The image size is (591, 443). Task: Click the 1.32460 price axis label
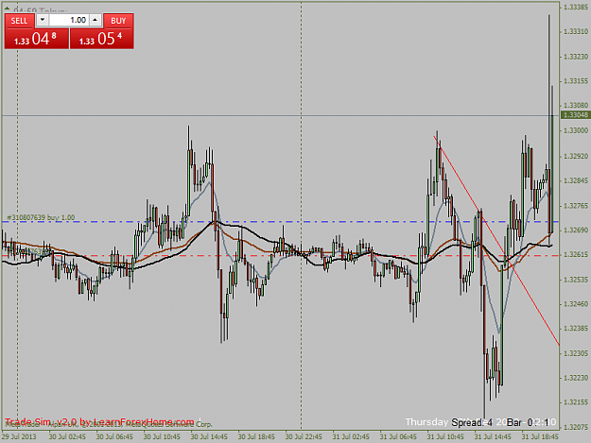point(576,304)
